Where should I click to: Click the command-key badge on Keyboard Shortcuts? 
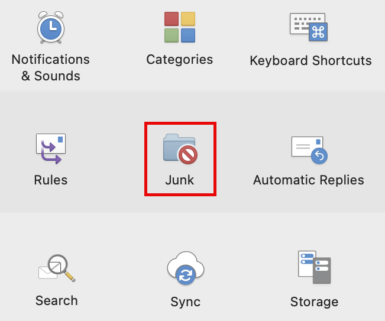[x=318, y=32]
